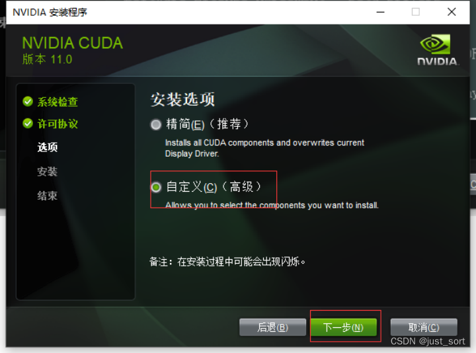
Task: Cancel installation with 取消(C) button
Action: (424, 327)
